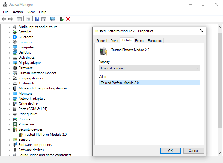Expand the Monitors node
The image size is (223, 163).
point(9,94)
